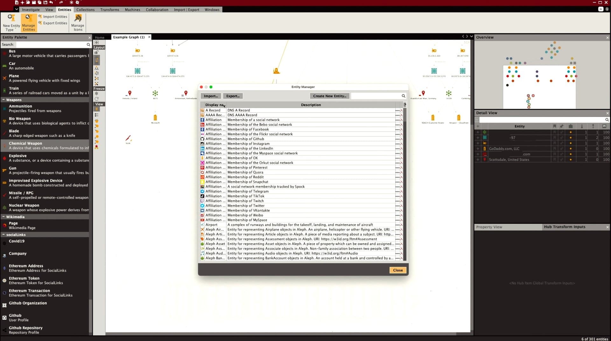Expand the Scottsdale, United States row
Viewport: 611px width, 341px height.
click(x=478, y=160)
